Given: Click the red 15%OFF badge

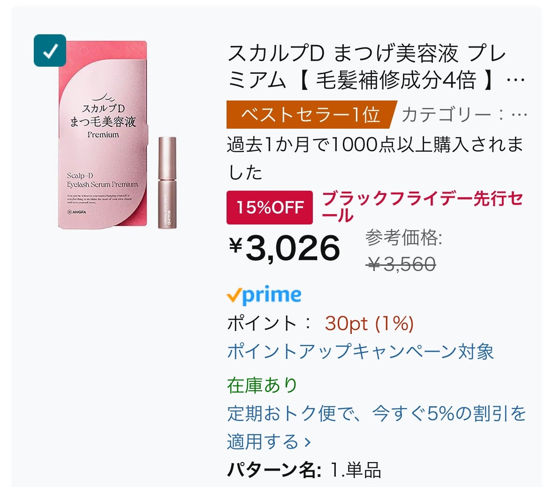Looking at the screenshot, I should 269,207.
